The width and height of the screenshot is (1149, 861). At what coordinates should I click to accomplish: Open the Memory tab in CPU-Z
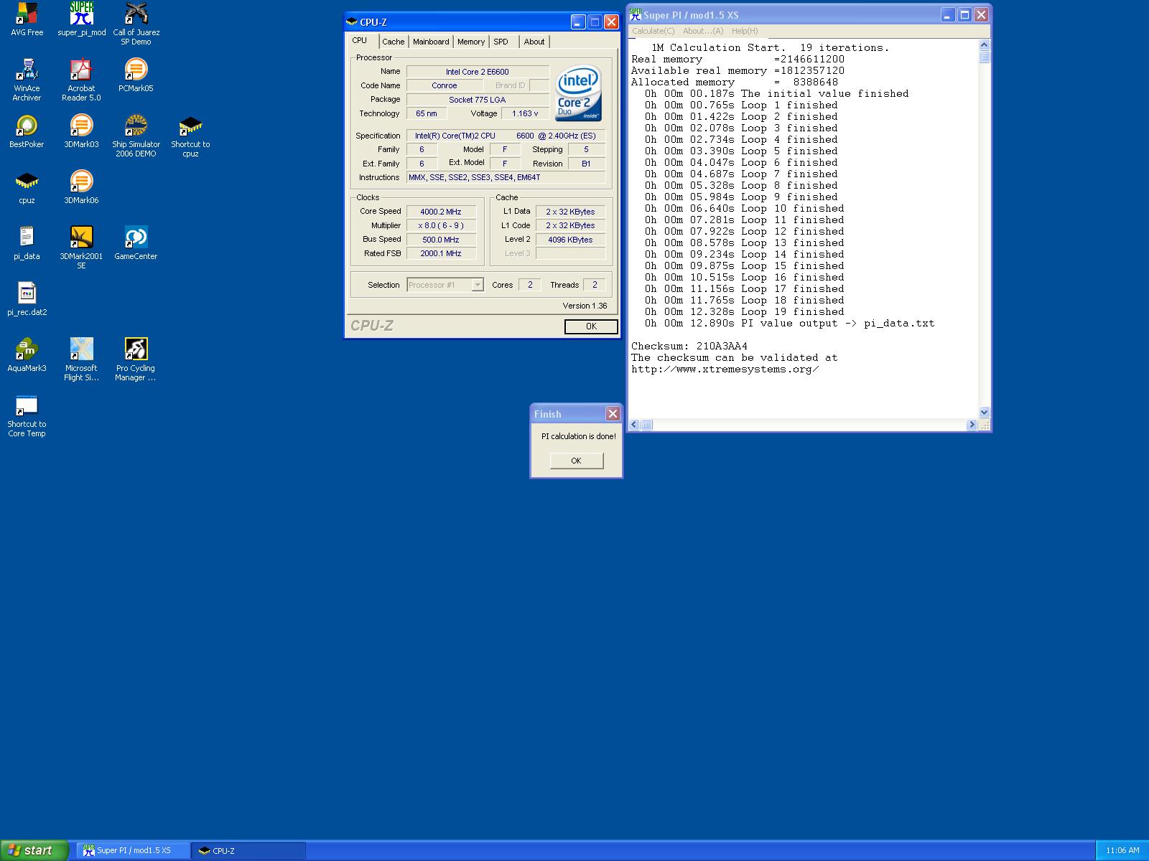point(471,42)
